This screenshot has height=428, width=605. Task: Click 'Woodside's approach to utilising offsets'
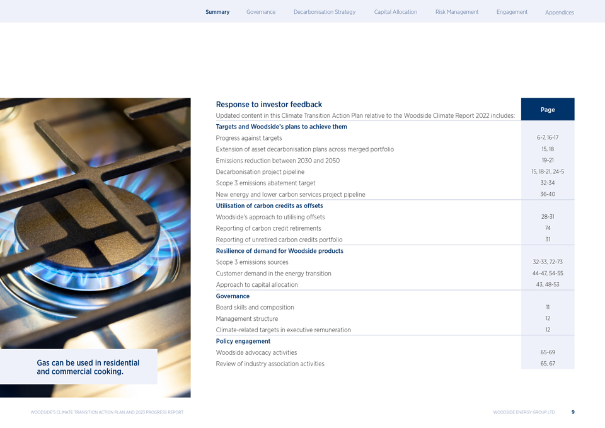[270, 217]
